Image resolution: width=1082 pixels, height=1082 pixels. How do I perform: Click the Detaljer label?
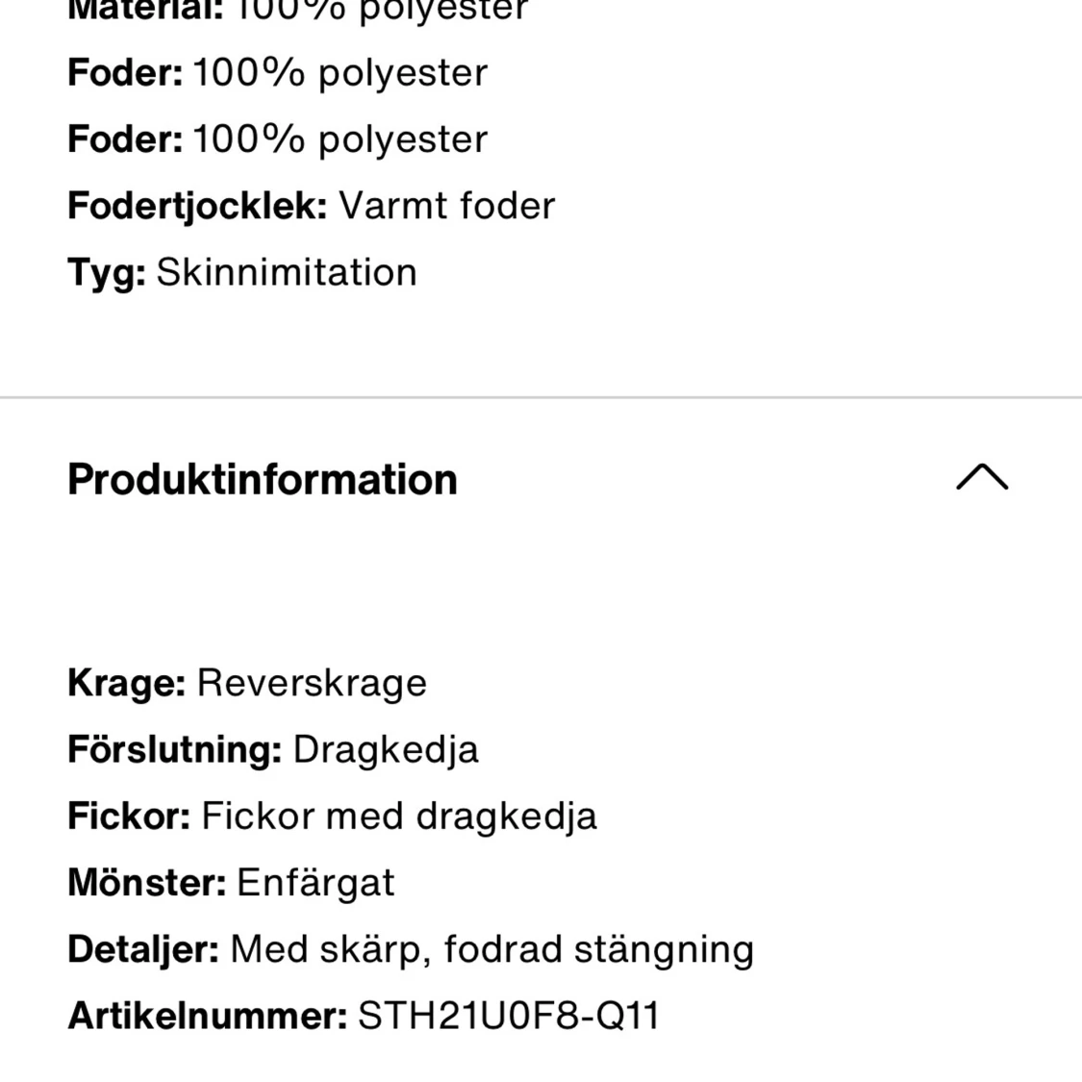point(143,949)
